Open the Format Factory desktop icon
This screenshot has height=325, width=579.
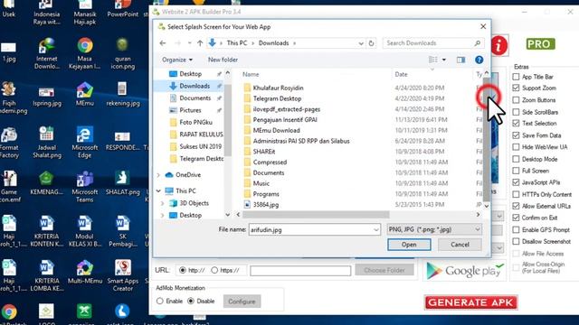coord(9,143)
